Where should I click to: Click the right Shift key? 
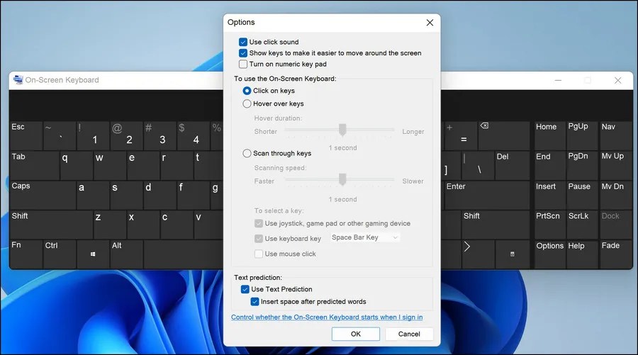click(x=496, y=225)
